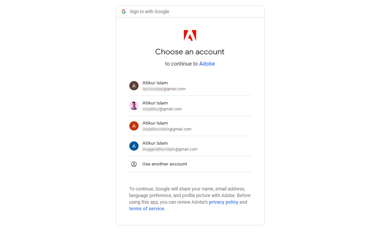Click the Google G logo icon
This screenshot has width=378, height=232.
pyautogui.click(x=123, y=11)
